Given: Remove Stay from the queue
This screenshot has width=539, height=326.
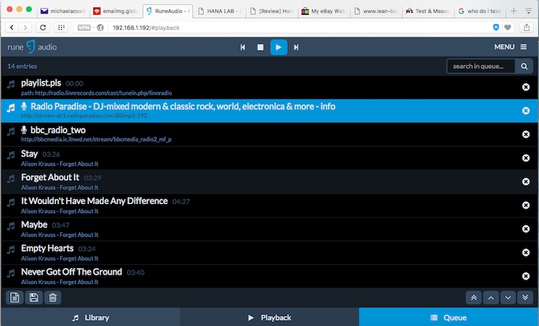Looking at the screenshot, I should 526,158.
